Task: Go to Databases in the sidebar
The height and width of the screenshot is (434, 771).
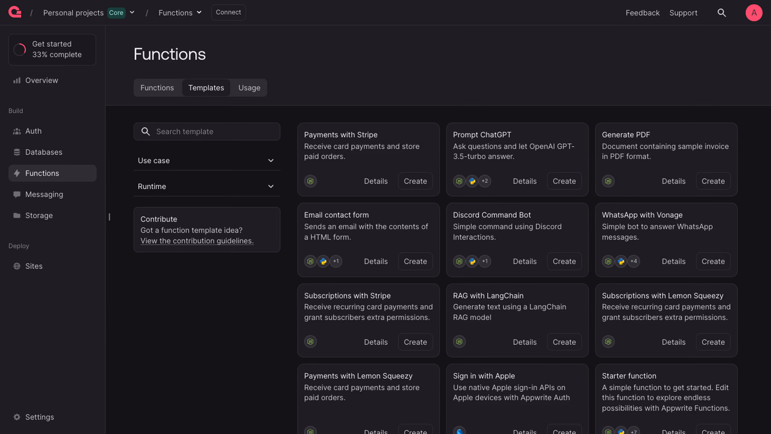Action: coord(52,152)
